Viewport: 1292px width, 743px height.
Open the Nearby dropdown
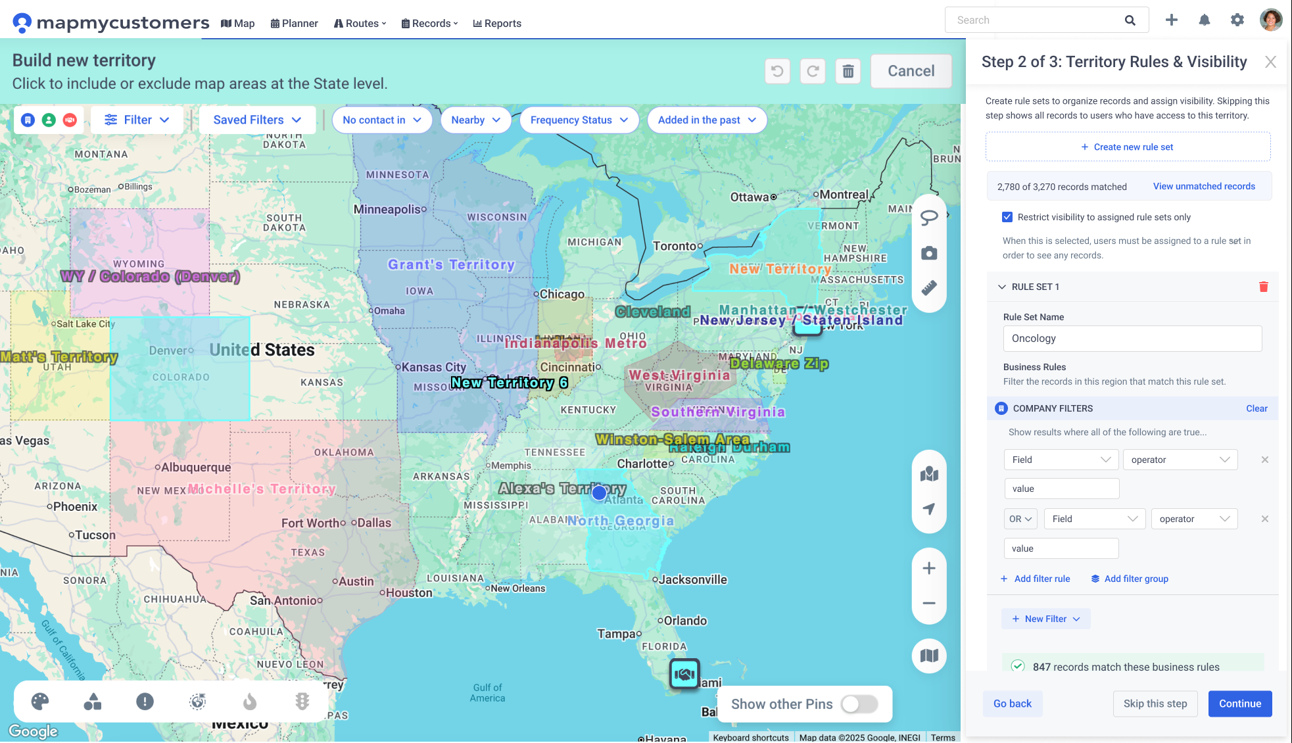(476, 120)
